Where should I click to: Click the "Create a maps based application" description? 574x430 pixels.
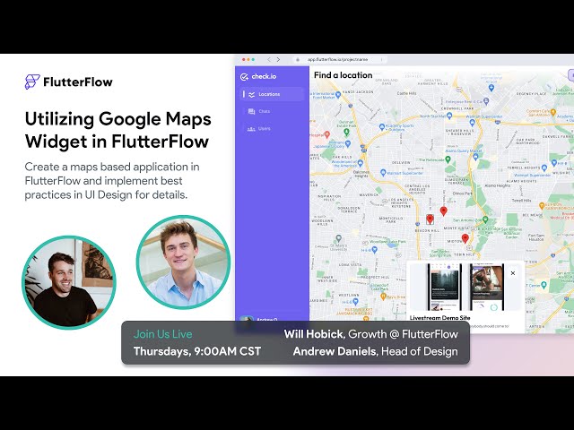point(112,181)
